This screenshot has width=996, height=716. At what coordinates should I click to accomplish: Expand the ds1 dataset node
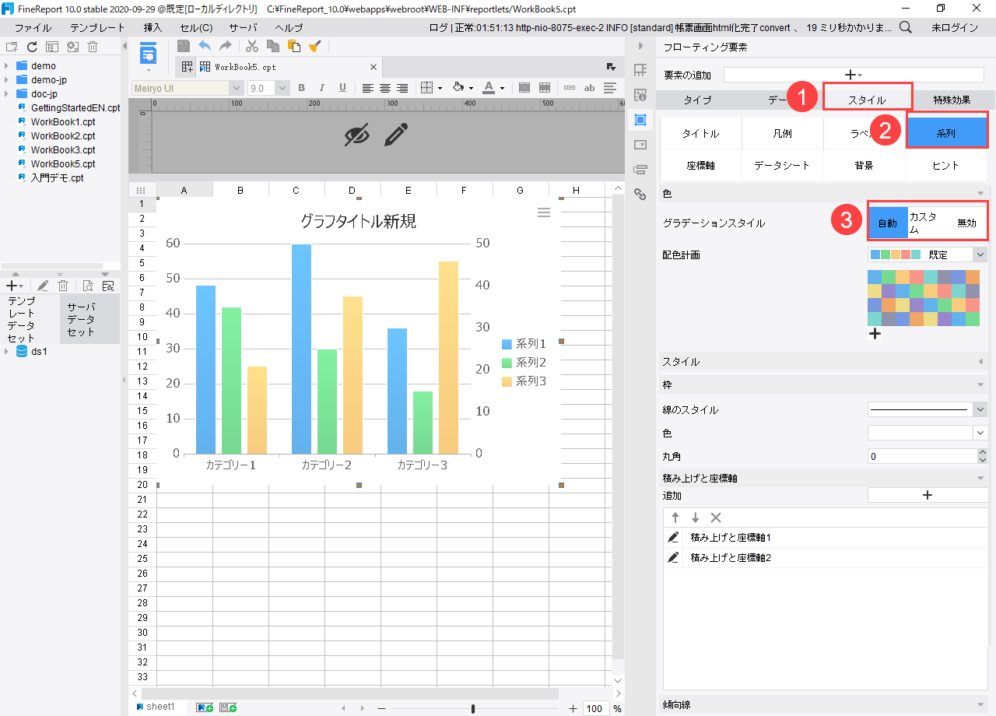pos(7,351)
